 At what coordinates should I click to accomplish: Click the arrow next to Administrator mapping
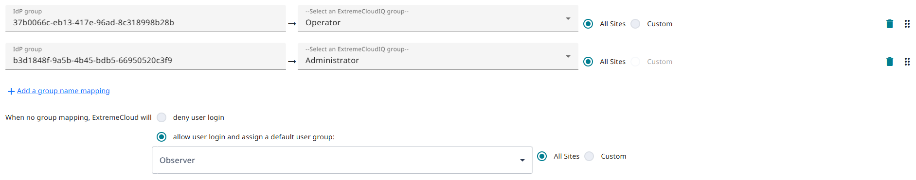coord(292,62)
